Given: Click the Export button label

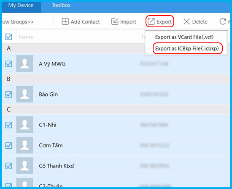Looking at the screenshot, I should coord(164,22).
